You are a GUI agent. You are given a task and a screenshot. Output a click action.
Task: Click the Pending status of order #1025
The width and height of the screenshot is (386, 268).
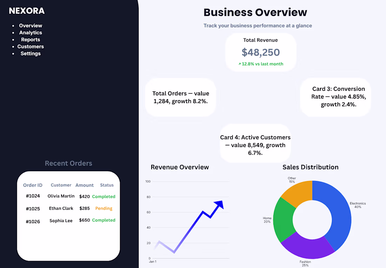(104, 208)
